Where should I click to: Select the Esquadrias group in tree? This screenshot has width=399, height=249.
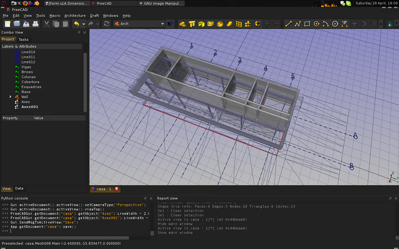31,87
